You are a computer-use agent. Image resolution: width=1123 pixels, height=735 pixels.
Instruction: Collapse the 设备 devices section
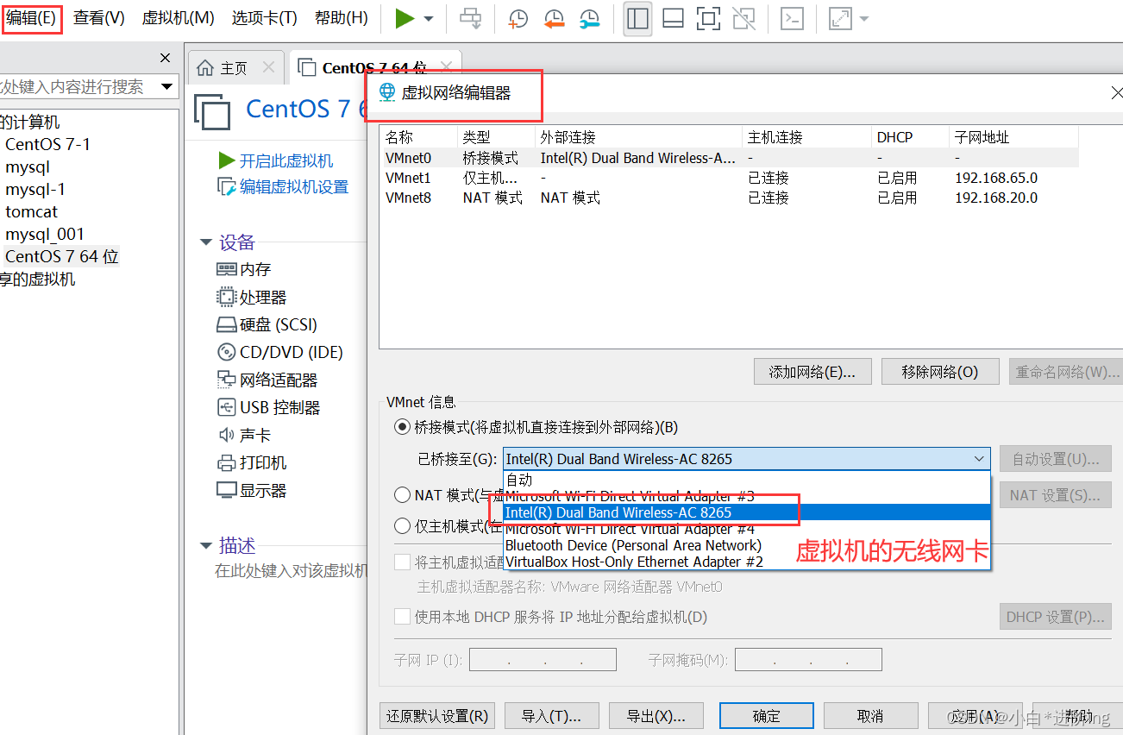click(206, 242)
